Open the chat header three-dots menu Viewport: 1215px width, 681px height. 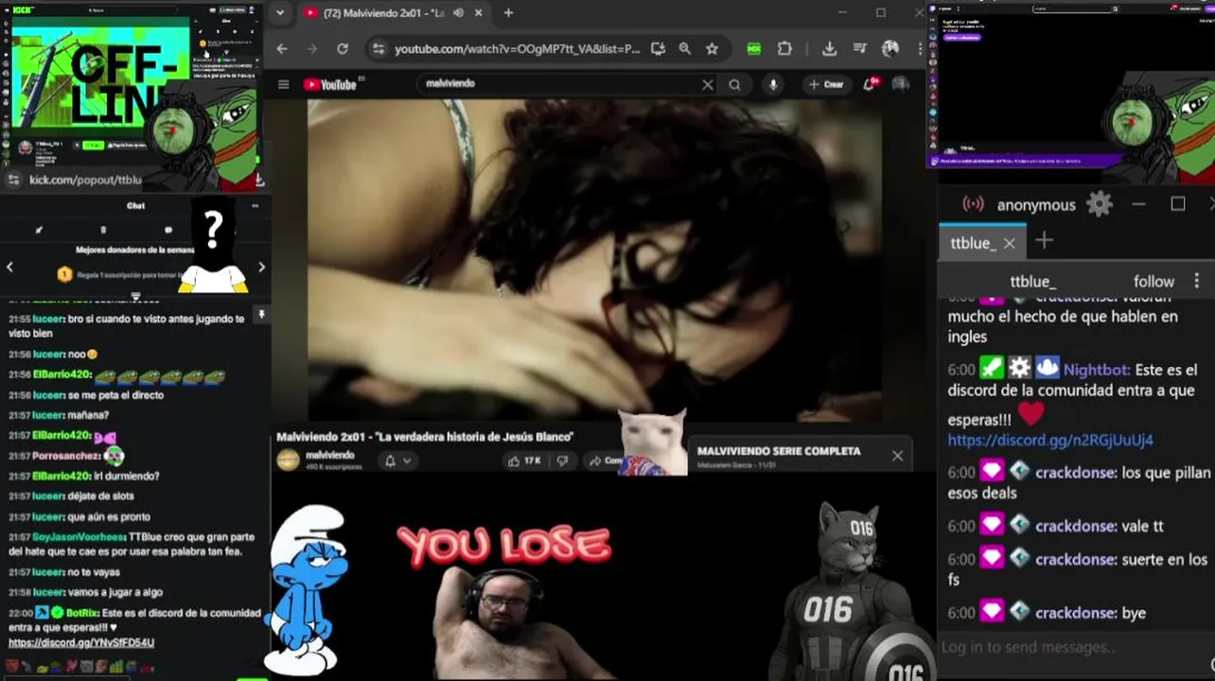[1197, 282]
